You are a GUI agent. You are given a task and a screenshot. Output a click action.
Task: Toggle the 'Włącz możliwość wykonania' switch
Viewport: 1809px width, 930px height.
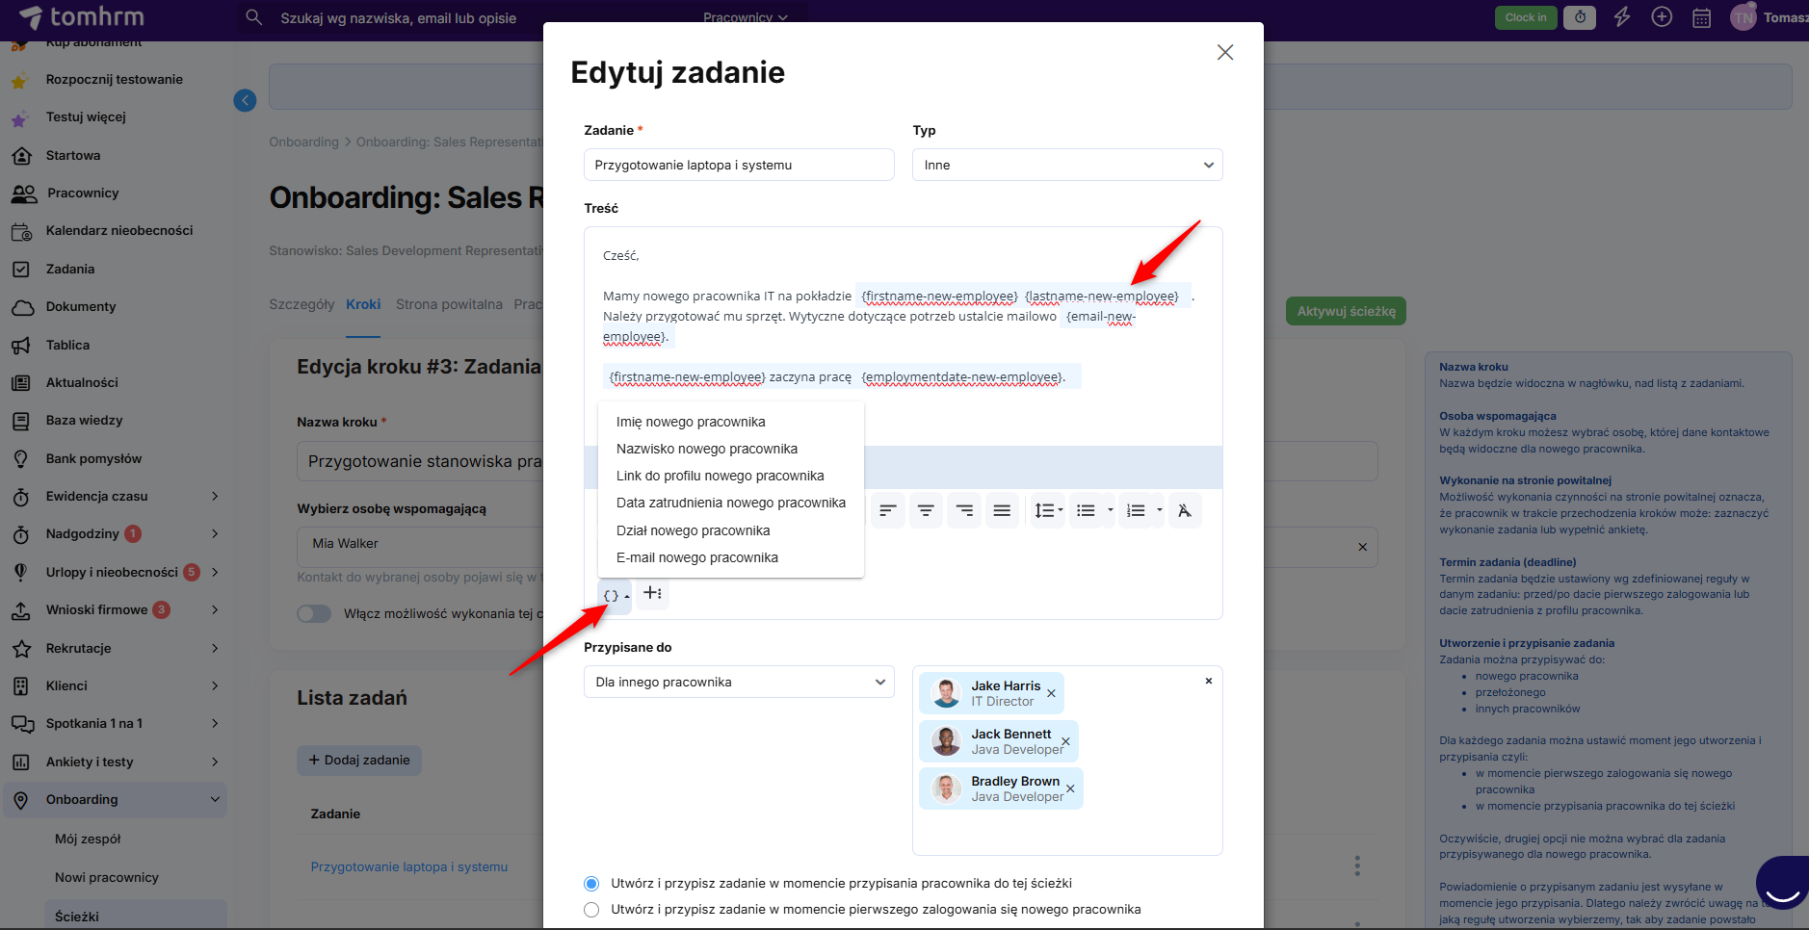[314, 613]
